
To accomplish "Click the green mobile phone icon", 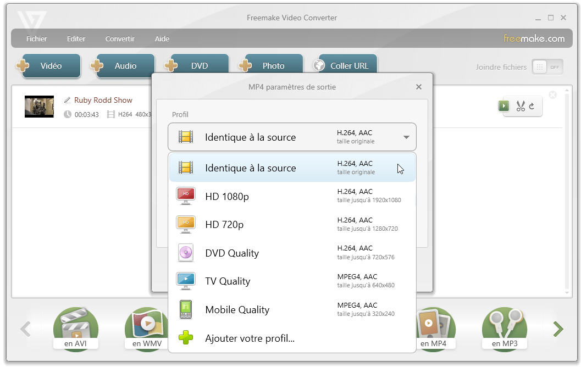I will pyautogui.click(x=186, y=310).
